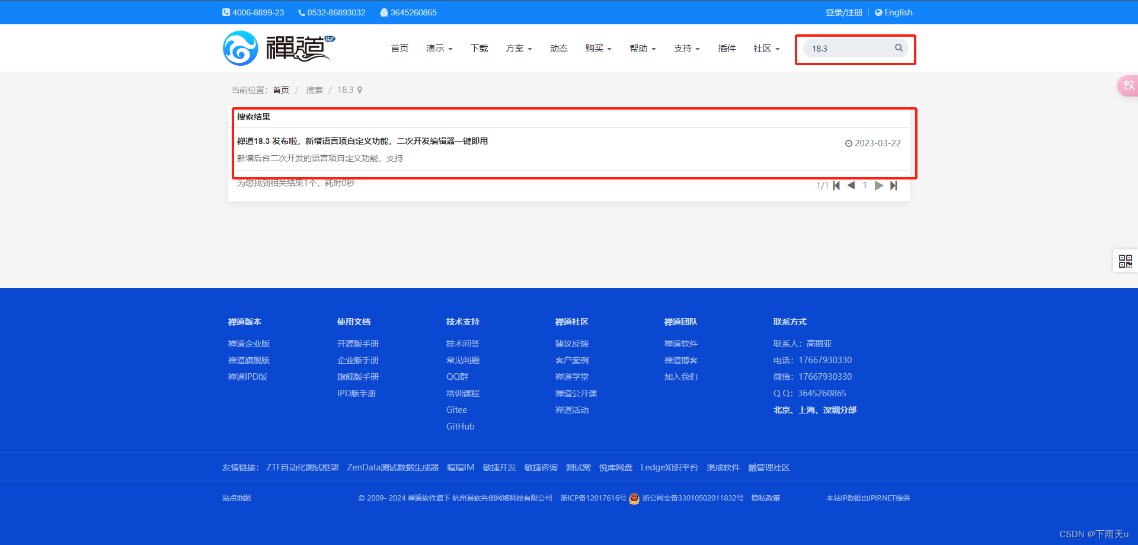Image resolution: width=1138 pixels, height=545 pixels.
Task: Open the 下载 nav item
Action: coord(479,49)
